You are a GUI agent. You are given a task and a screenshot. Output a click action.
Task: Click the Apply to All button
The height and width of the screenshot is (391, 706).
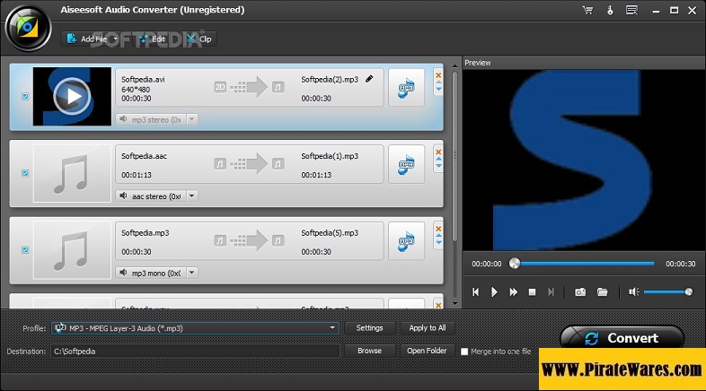pos(427,328)
